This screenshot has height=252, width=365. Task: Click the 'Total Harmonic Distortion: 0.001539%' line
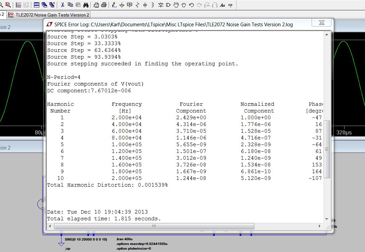(107, 185)
